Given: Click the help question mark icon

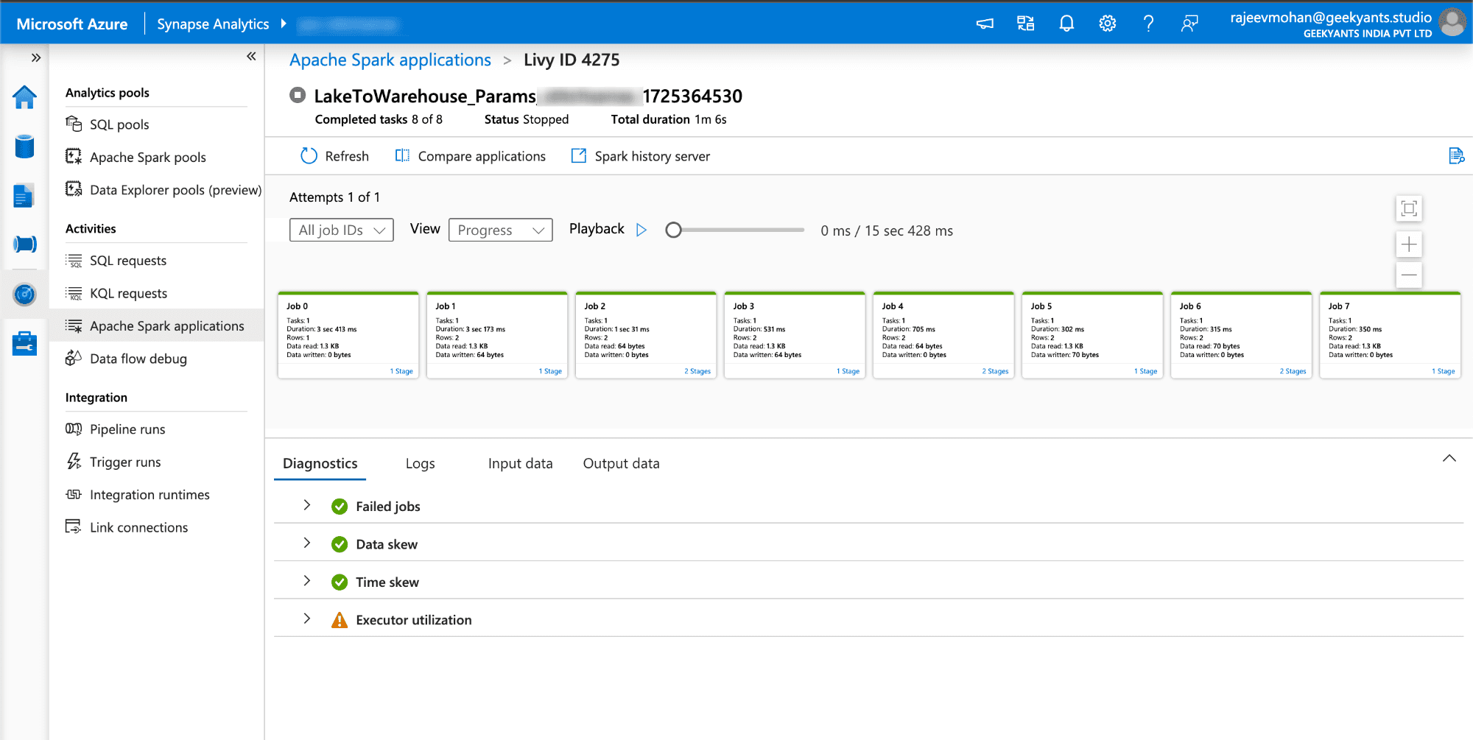Looking at the screenshot, I should (x=1148, y=24).
